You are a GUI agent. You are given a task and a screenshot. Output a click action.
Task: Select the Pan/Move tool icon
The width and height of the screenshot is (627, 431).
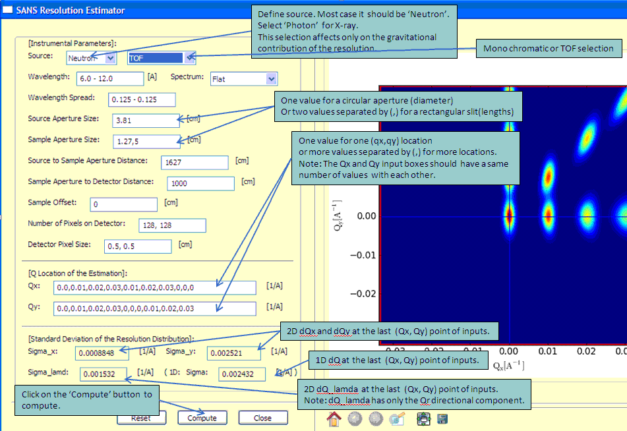[423, 418]
